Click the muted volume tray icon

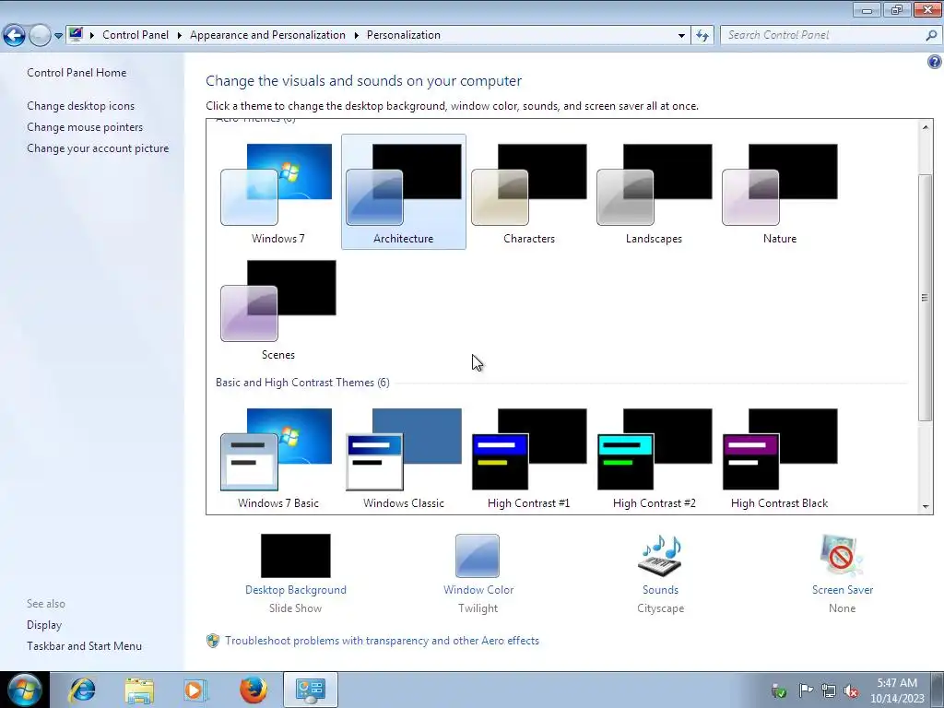[851, 691]
